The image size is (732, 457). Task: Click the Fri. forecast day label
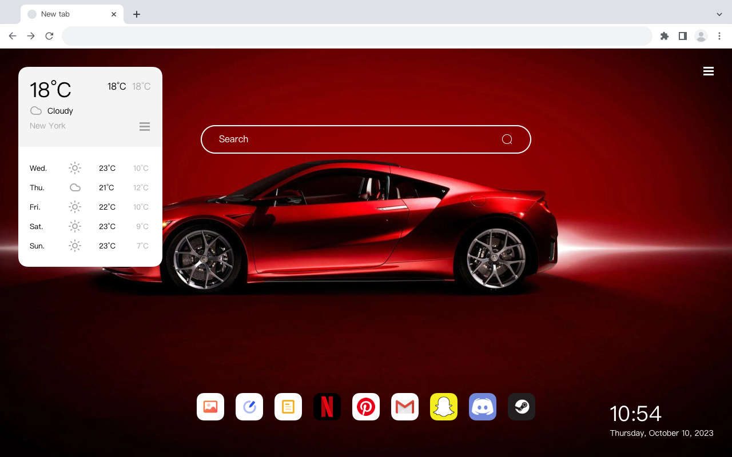tap(35, 207)
